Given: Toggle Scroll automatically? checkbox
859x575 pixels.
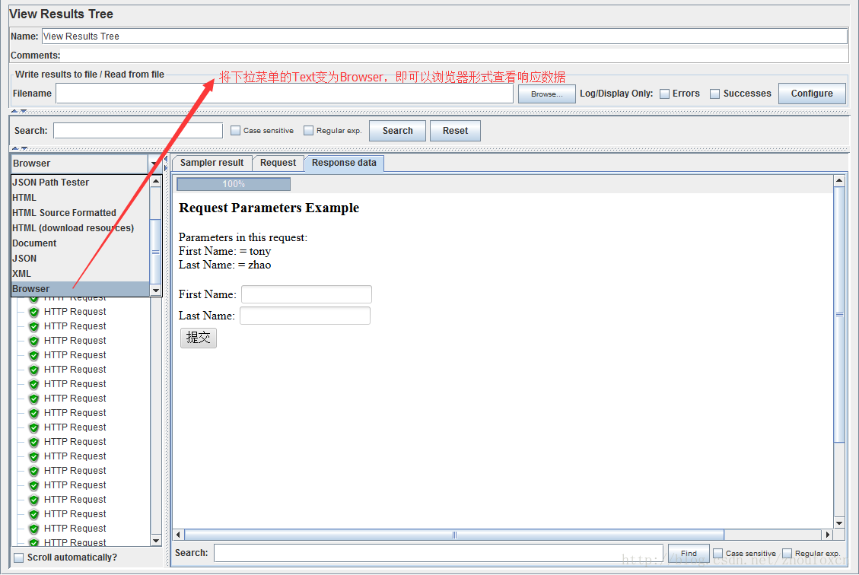Looking at the screenshot, I should point(19,558).
